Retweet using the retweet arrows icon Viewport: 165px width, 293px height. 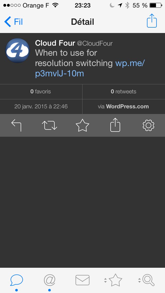[49, 125]
